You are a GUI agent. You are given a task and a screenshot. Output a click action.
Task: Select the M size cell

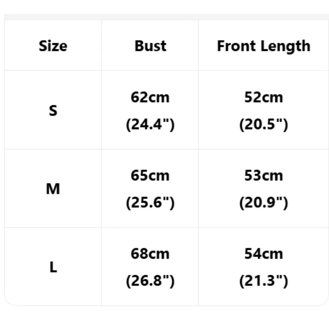(53, 189)
